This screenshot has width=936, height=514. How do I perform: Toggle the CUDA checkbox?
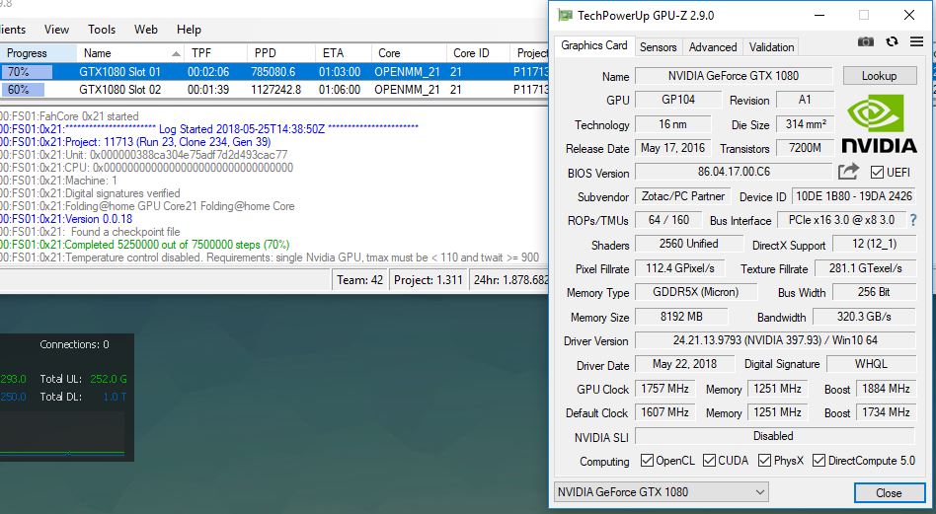tap(709, 461)
